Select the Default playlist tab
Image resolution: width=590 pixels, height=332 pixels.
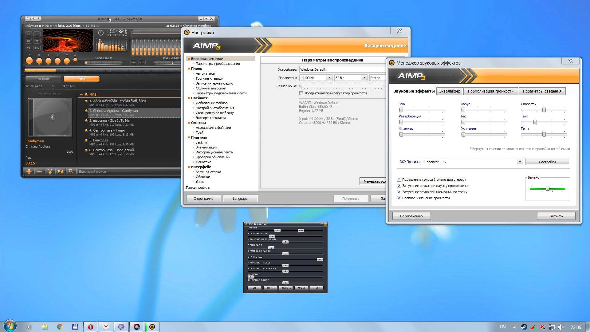(44, 79)
